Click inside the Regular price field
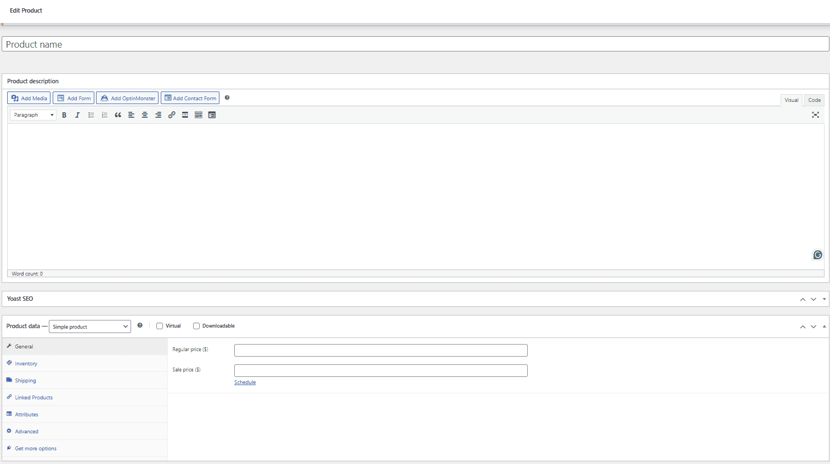This screenshot has height=464, width=830. coord(381,350)
